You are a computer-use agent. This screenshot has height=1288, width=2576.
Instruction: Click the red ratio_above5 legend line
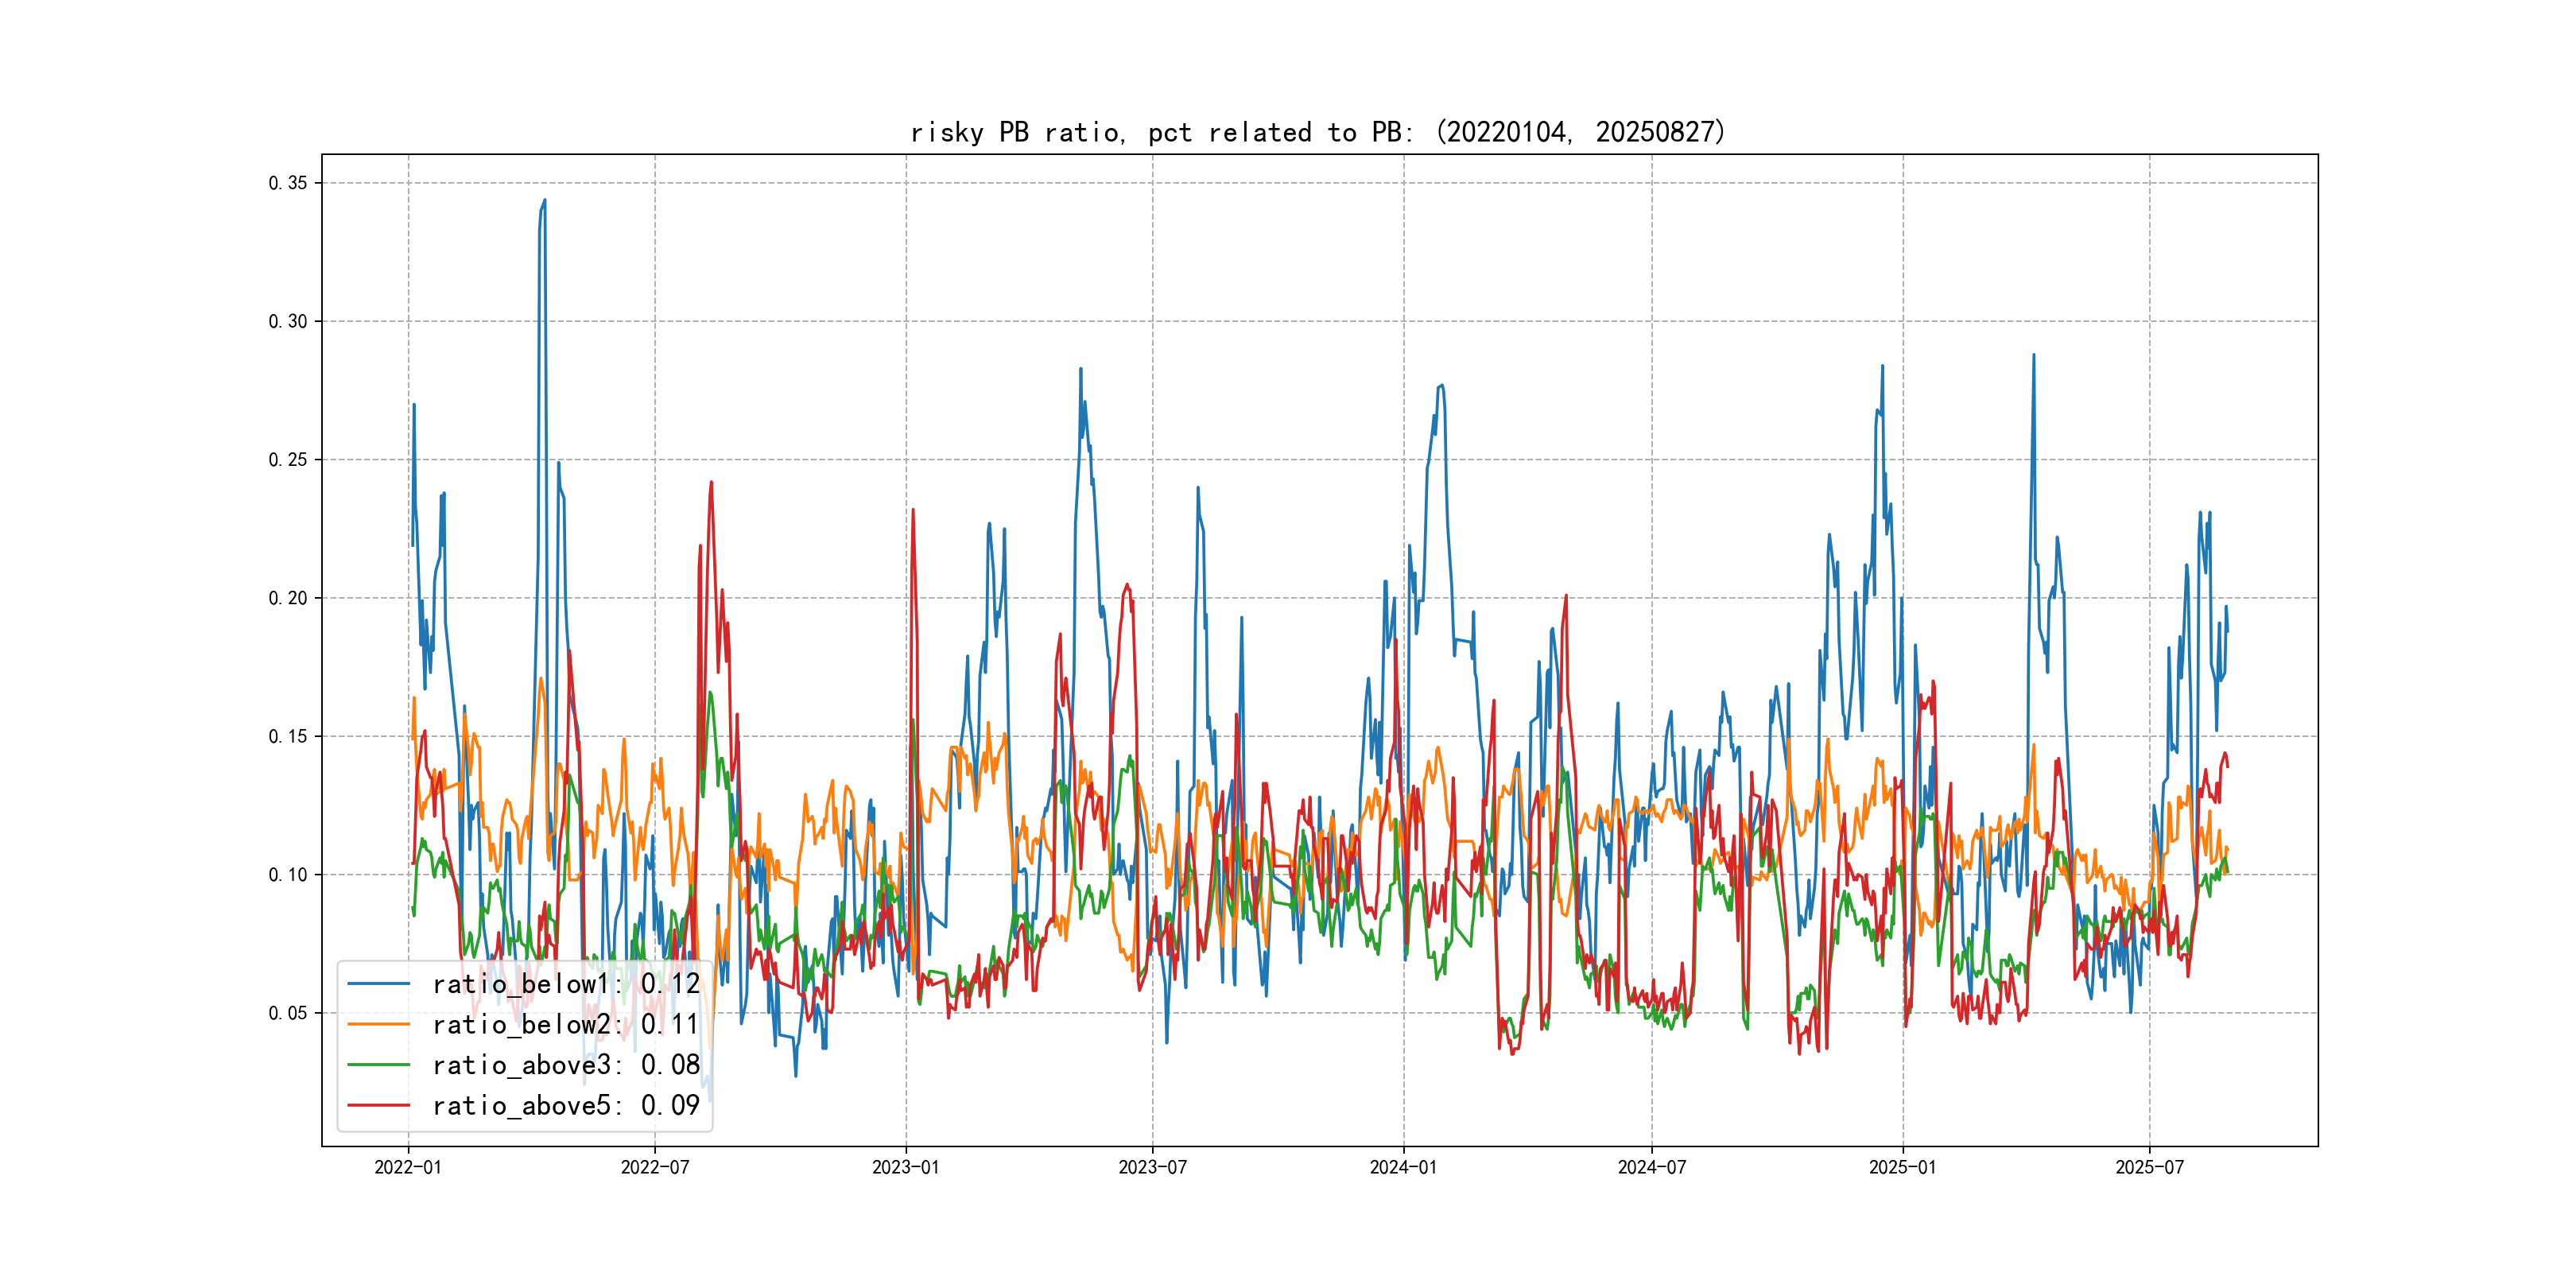coord(378,1105)
